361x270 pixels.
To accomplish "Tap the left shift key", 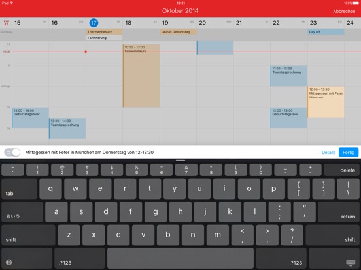I will pyautogui.click(x=28, y=235).
